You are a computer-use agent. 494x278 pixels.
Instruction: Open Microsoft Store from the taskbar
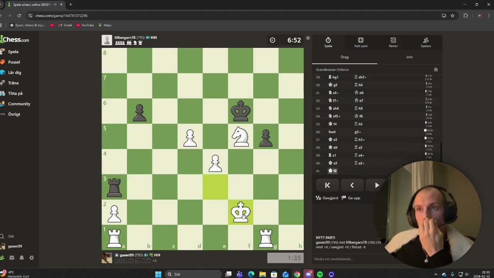(x=274, y=274)
